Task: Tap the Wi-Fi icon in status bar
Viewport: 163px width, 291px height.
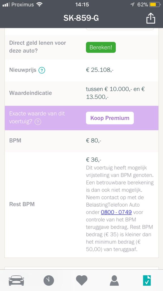Action: pyautogui.click(x=39, y=5)
